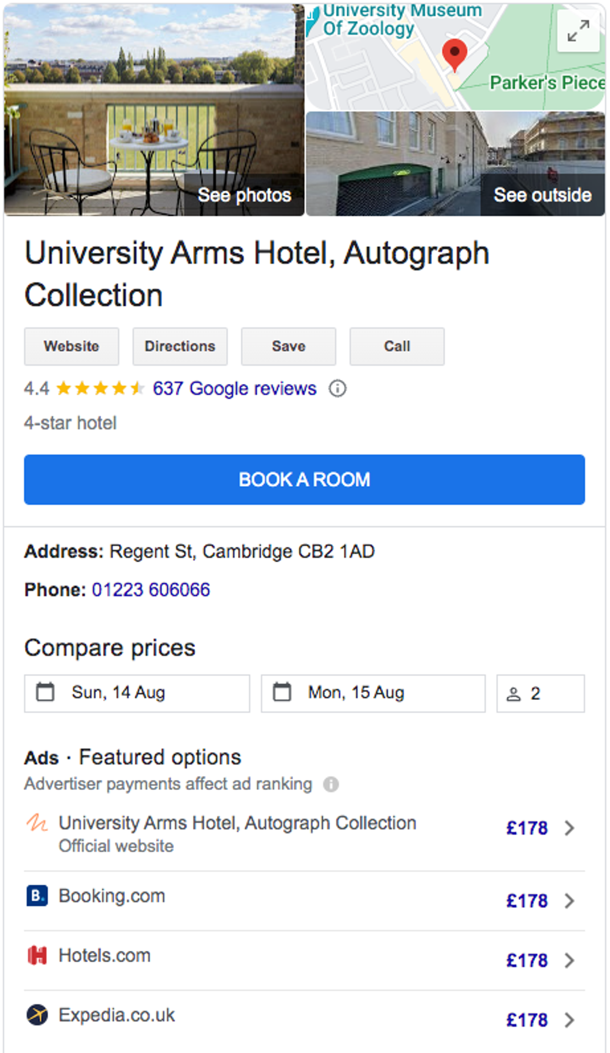Open the check-in date picker Sun, 14 Aug
610x1053 pixels.
tap(137, 693)
